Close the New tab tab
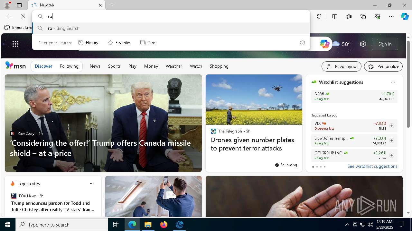This screenshot has width=412, height=231. click(x=100, y=5)
